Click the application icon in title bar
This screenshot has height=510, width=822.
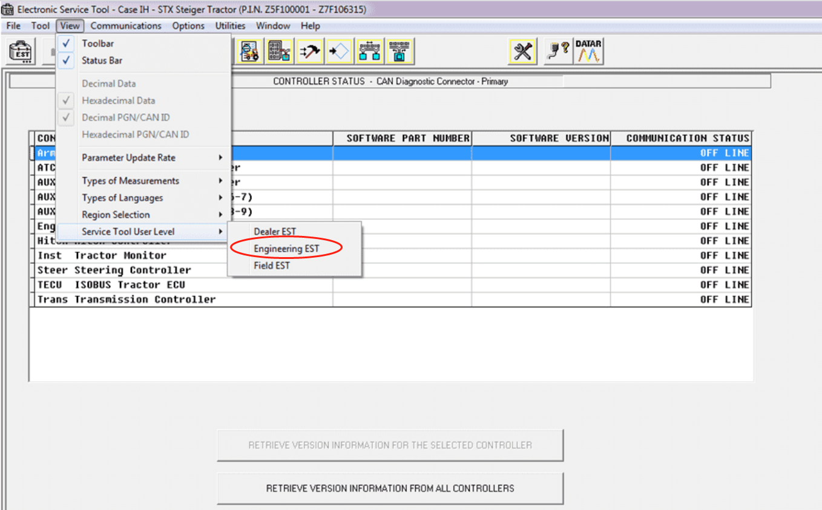pos(8,10)
